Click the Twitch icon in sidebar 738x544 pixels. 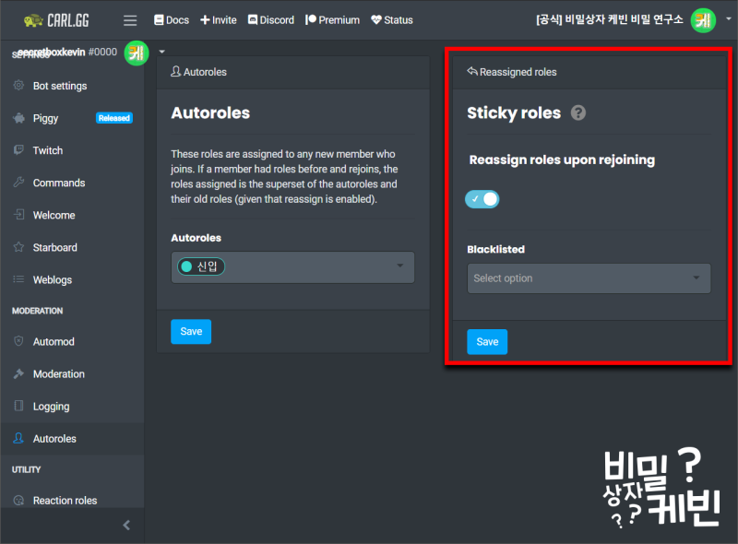pos(18,150)
